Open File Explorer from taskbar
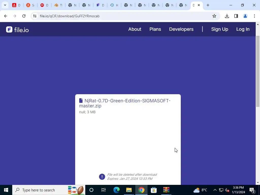Image resolution: width=260 pixels, height=195 pixels. coord(129,190)
